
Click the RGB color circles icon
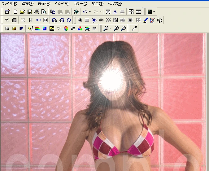[x=80, y=28]
